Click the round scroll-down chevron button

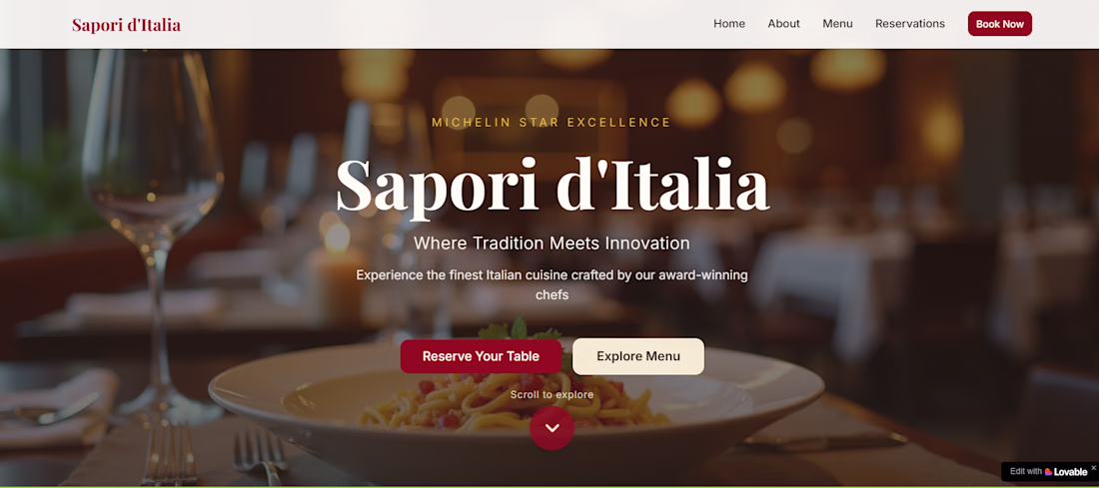point(551,428)
